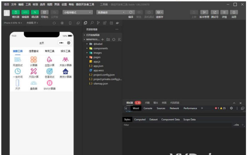
Task: Click the 计算器 calculator icon in simulator
Action: (34, 60)
